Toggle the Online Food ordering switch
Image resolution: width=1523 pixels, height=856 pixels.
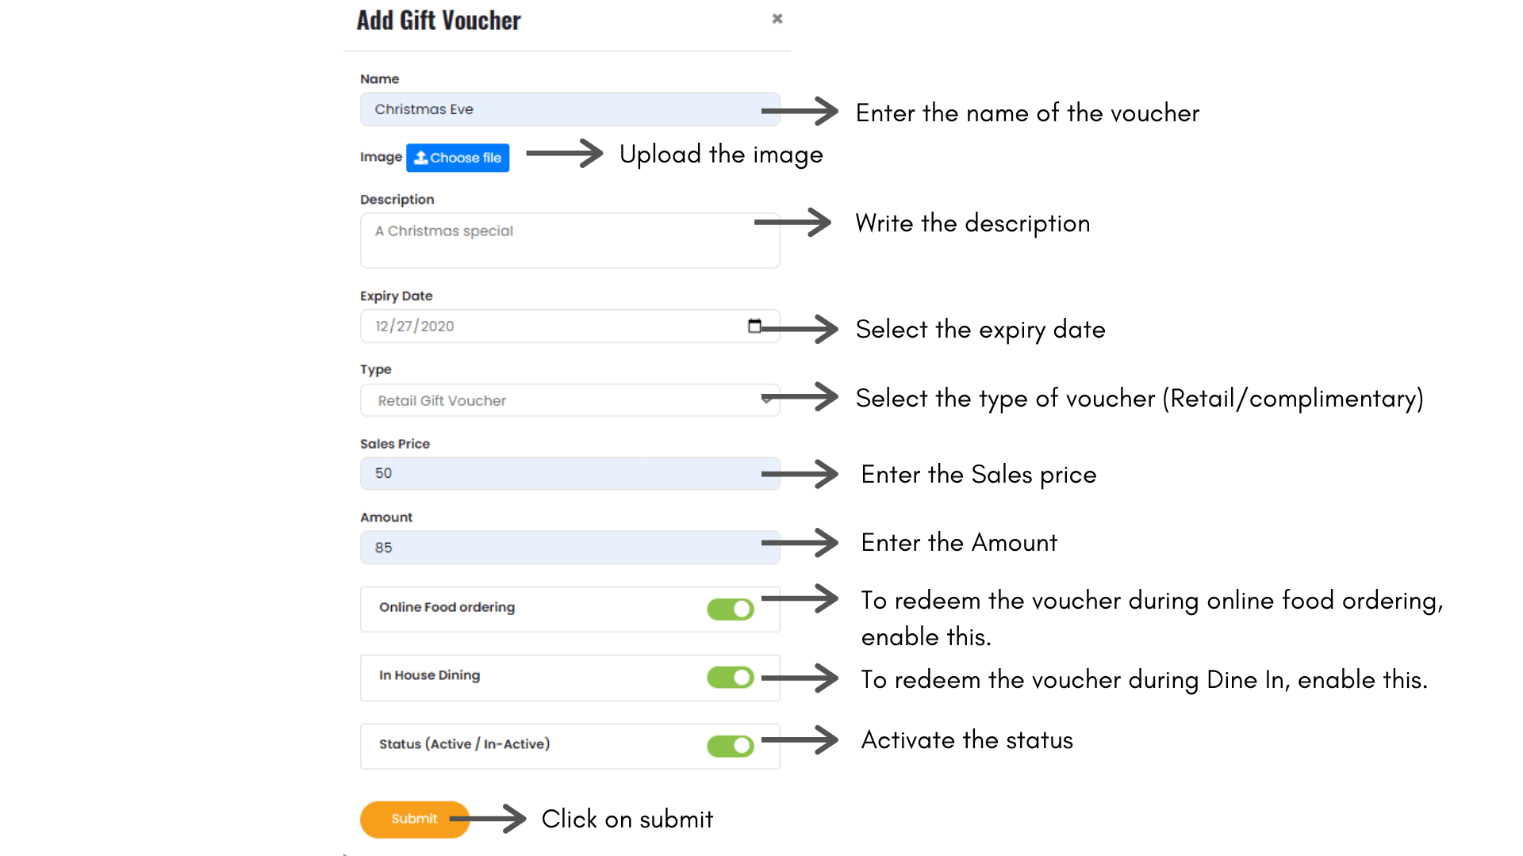tap(730, 609)
